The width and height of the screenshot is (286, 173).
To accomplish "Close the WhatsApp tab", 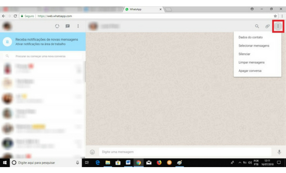I will (x=160, y=9).
